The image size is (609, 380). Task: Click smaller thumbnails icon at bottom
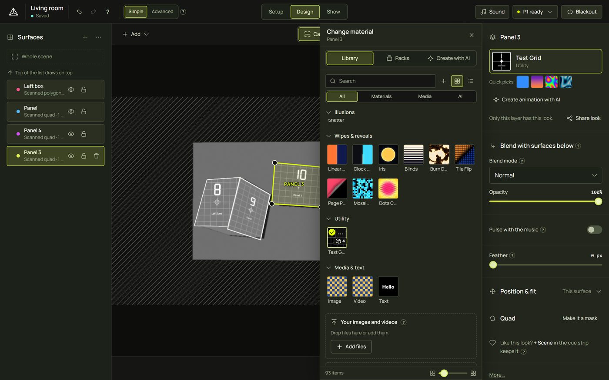click(x=432, y=373)
